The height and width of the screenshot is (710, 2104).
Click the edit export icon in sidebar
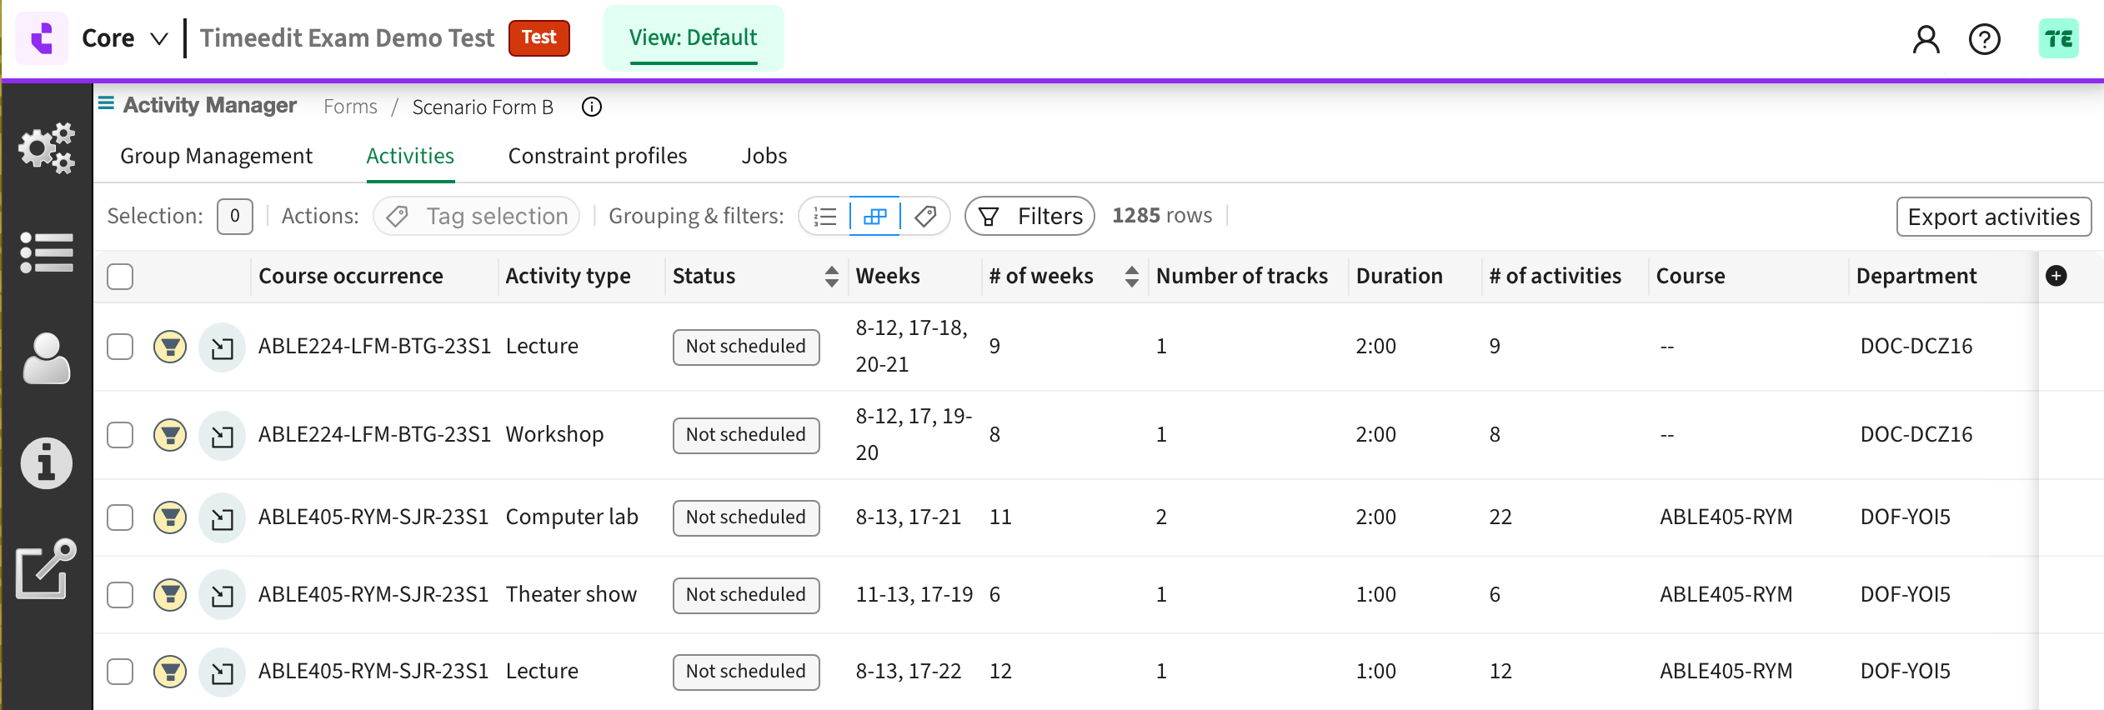tap(47, 569)
